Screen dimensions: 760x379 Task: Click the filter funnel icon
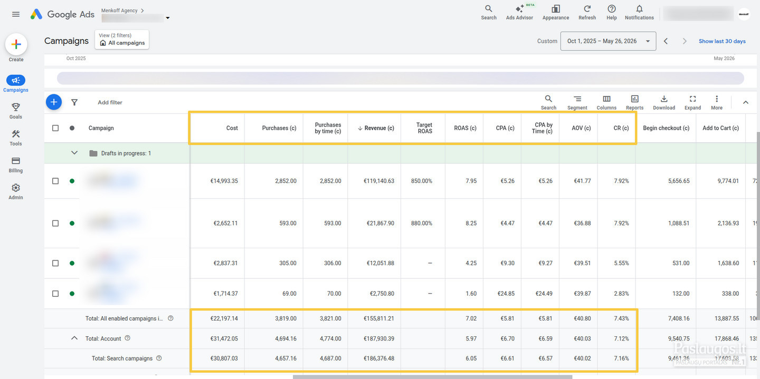click(x=74, y=102)
